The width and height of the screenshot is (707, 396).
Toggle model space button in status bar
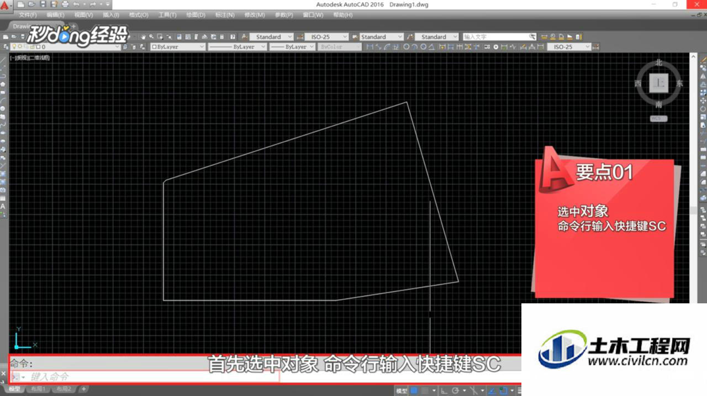(402, 391)
